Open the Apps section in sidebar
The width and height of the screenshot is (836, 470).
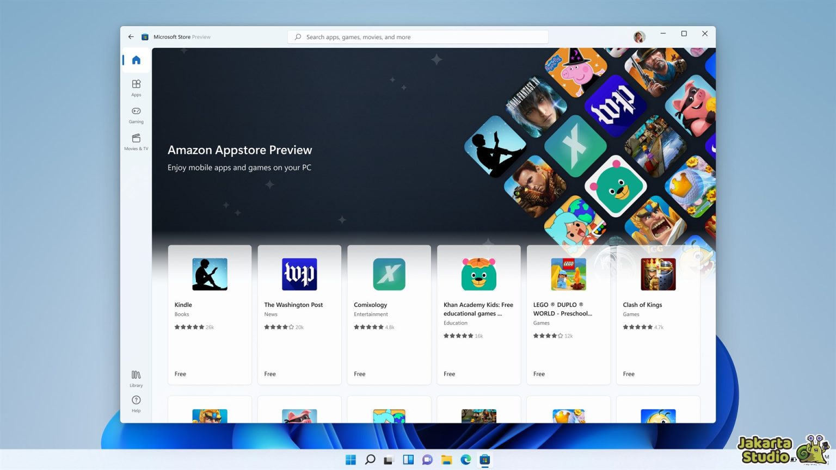[136, 88]
